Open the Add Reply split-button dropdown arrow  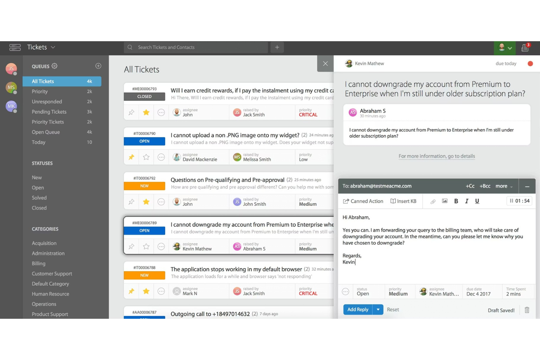(378, 309)
